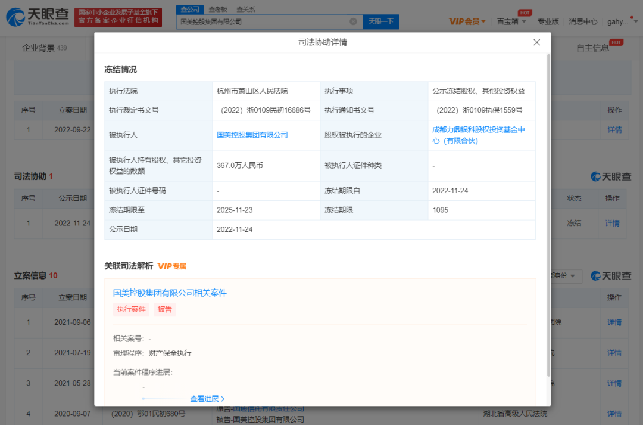Click the TianYanCha logo
The width and height of the screenshot is (643, 425).
click(x=38, y=17)
